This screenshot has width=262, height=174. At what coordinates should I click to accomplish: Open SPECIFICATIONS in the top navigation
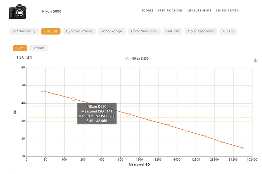tap(170, 11)
